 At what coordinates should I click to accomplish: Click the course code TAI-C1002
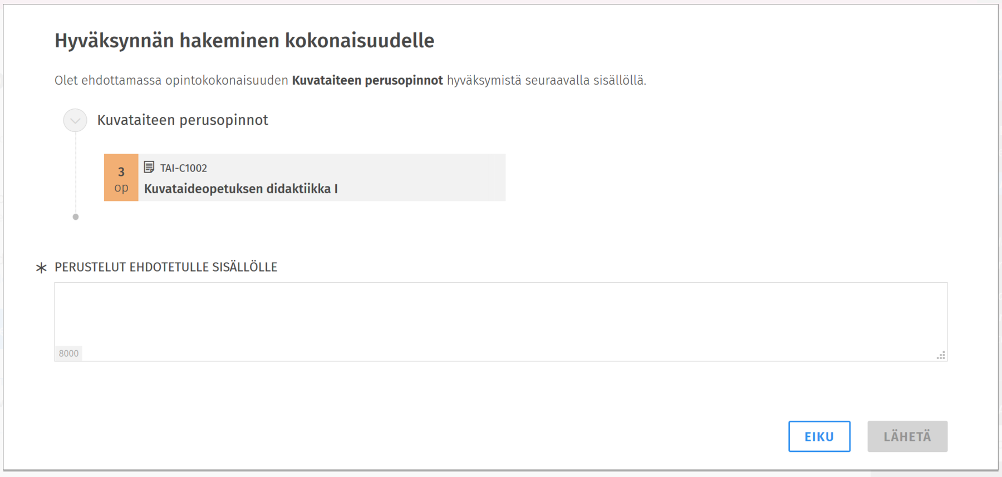tap(184, 168)
